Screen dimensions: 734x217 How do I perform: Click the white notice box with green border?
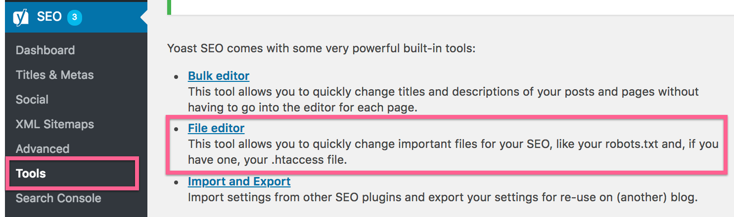point(445,7)
